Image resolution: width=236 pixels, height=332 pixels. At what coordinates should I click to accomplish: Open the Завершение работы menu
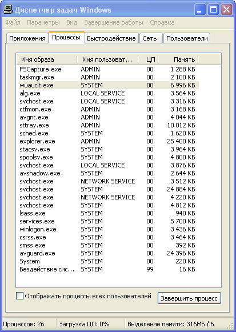coord(114,22)
